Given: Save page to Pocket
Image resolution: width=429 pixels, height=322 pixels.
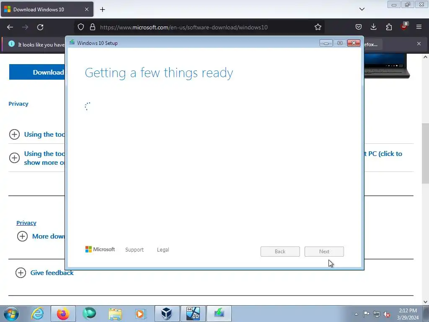Looking at the screenshot, I should point(359,27).
